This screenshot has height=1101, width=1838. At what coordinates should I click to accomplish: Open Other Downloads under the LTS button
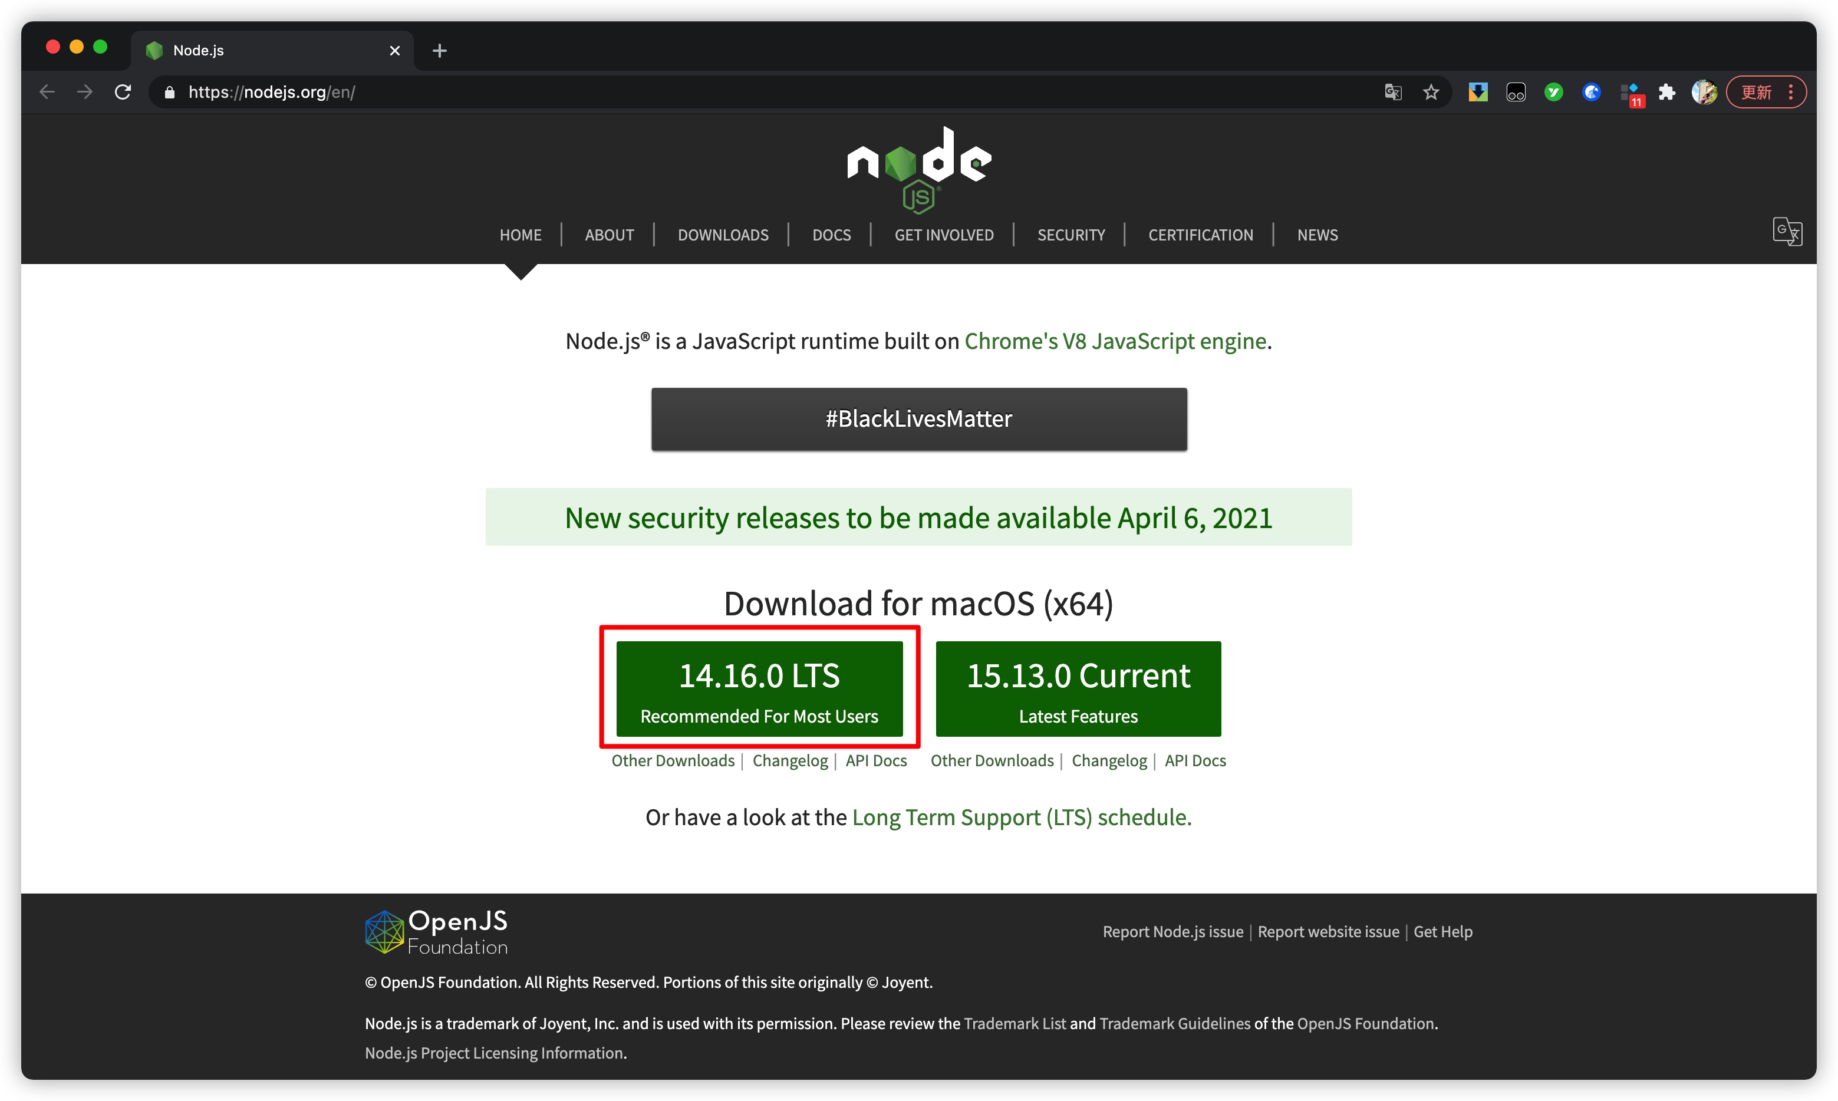(672, 761)
